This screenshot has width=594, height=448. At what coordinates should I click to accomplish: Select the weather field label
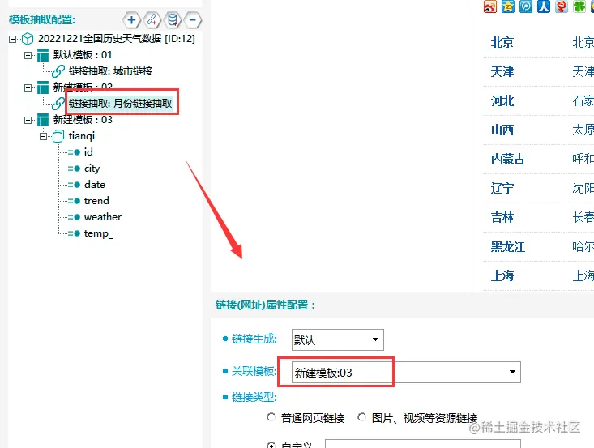[x=103, y=217]
